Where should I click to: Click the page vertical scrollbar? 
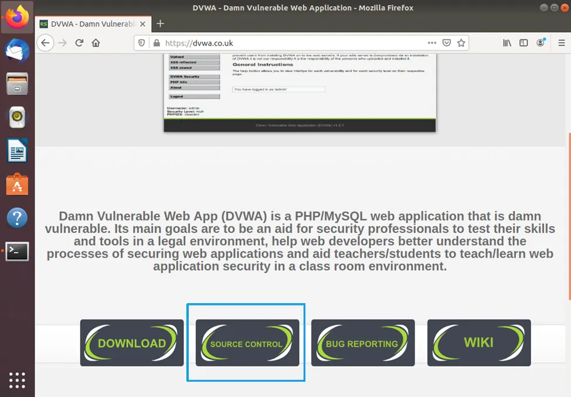coord(569,217)
